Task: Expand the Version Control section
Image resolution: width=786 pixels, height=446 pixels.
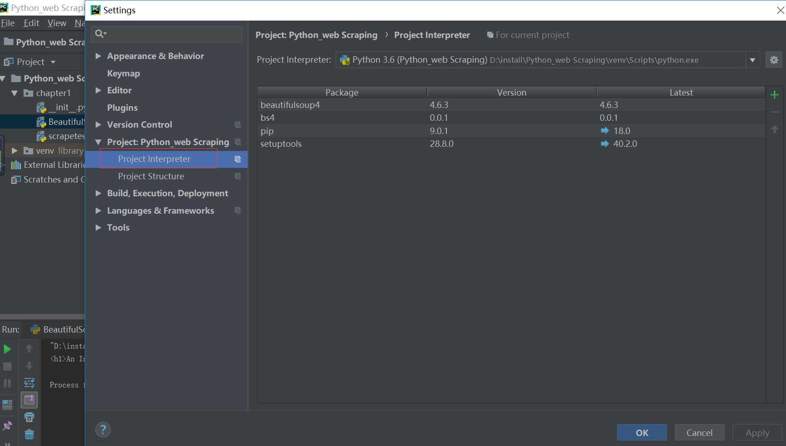Action: (98, 124)
